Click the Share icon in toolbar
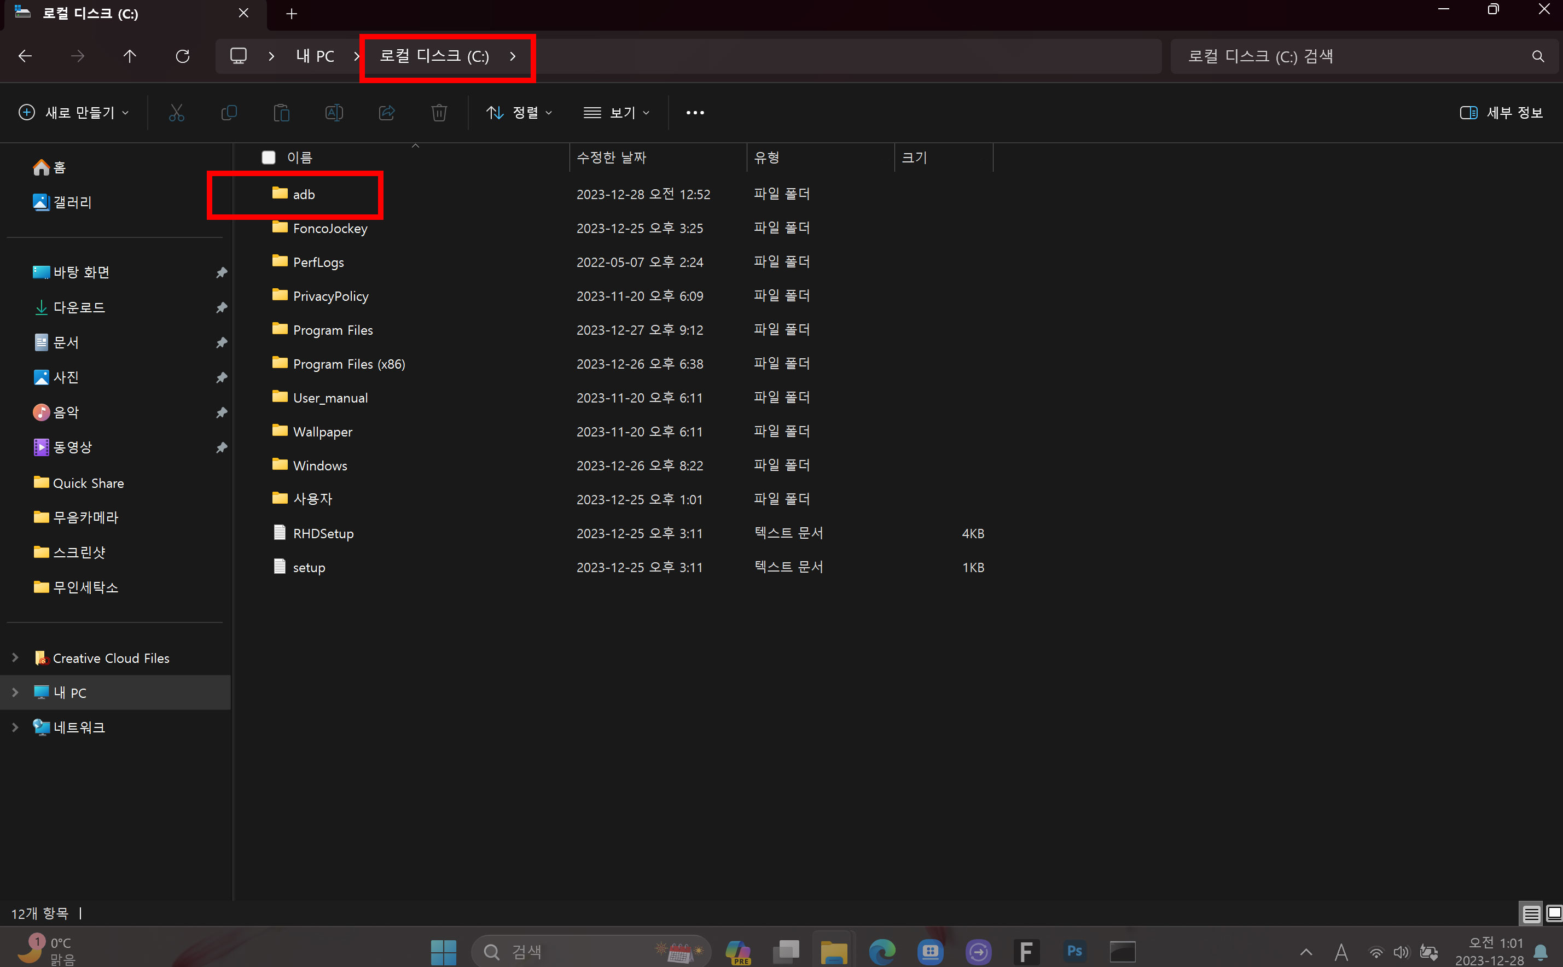Image resolution: width=1563 pixels, height=967 pixels. (386, 113)
